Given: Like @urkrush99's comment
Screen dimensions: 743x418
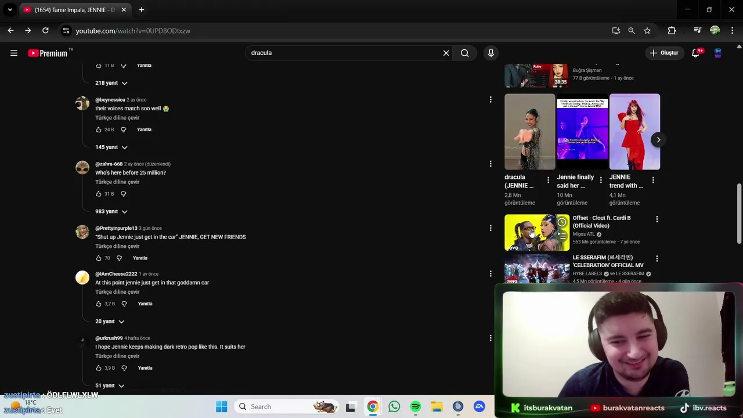Looking at the screenshot, I should tap(98, 368).
